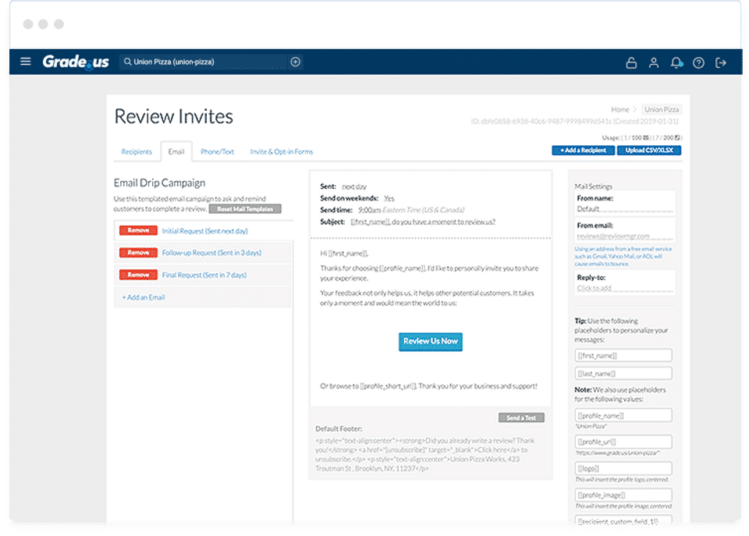This screenshot has height=536, width=749.
Task: Click the From name Default field
Action: [624, 209]
